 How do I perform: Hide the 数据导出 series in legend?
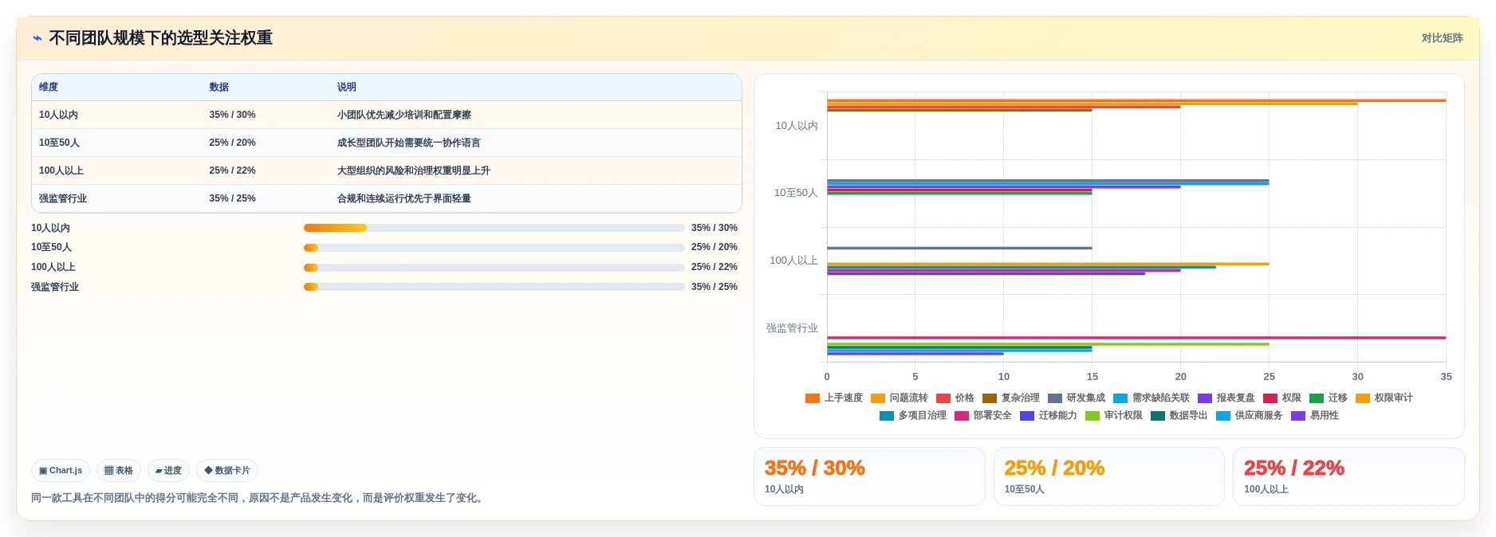pyautogui.click(x=1179, y=416)
